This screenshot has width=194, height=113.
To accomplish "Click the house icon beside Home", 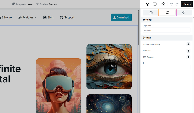I will tap(1, 17).
